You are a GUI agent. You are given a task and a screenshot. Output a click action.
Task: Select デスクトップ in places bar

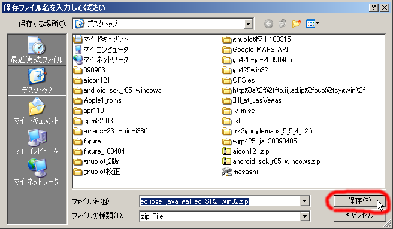pos(37,80)
